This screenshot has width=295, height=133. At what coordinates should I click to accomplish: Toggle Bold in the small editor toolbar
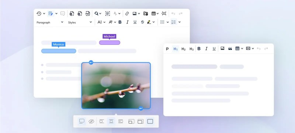[x=199, y=49]
